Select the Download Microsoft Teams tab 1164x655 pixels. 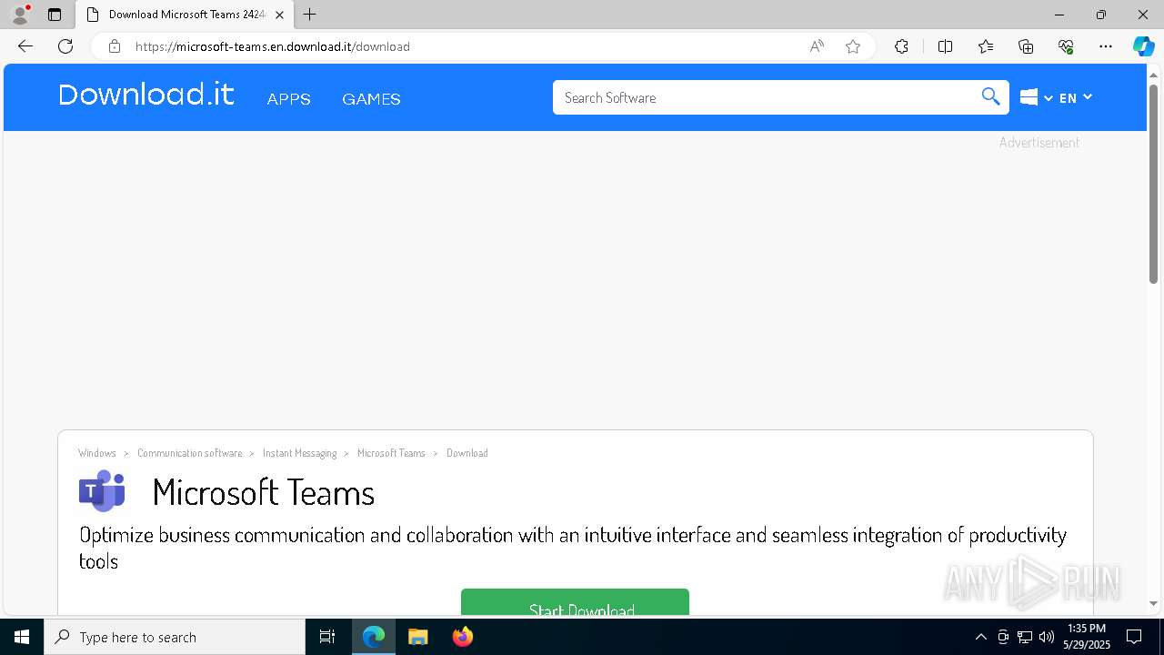pos(184,15)
